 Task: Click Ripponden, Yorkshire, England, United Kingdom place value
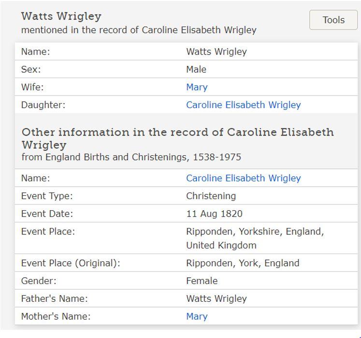(255, 238)
